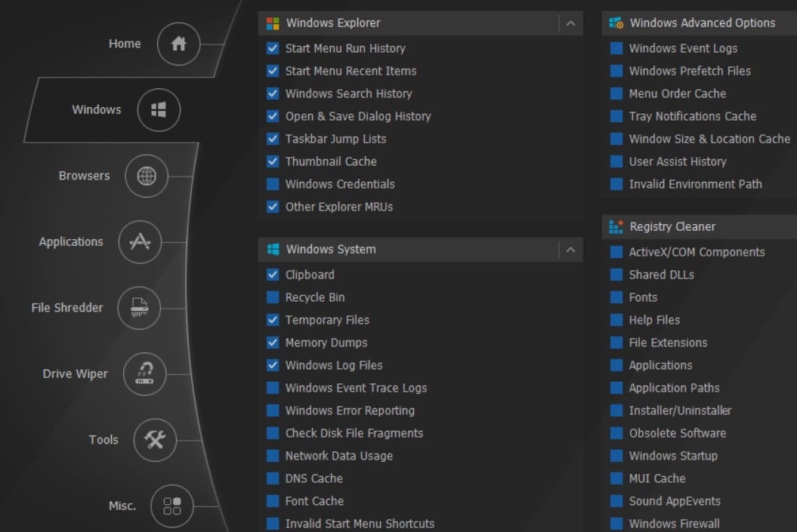The height and width of the screenshot is (532, 797).
Task: Uncheck Taskbar Jump Lists
Action: [x=273, y=139]
